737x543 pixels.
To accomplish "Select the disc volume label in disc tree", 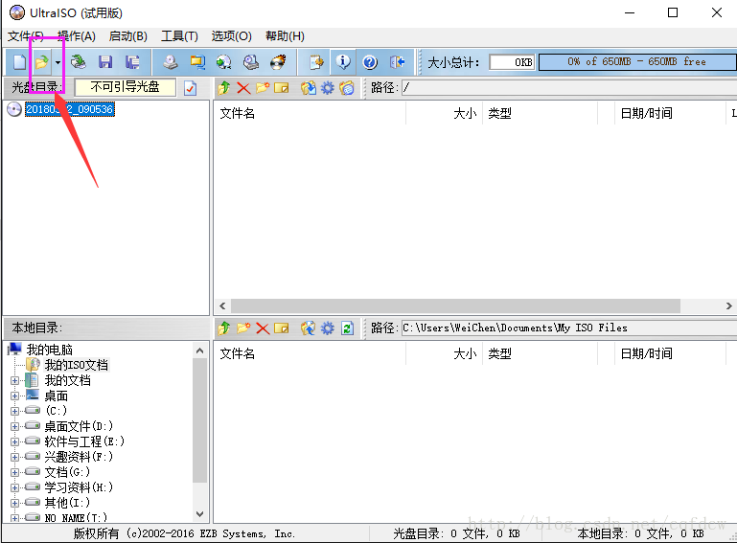I will [70, 109].
